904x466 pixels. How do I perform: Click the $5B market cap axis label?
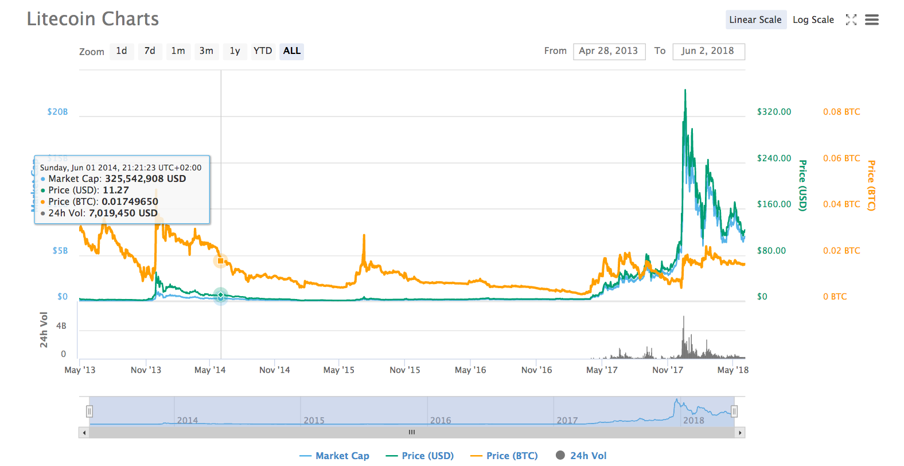pyautogui.click(x=60, y=251)
